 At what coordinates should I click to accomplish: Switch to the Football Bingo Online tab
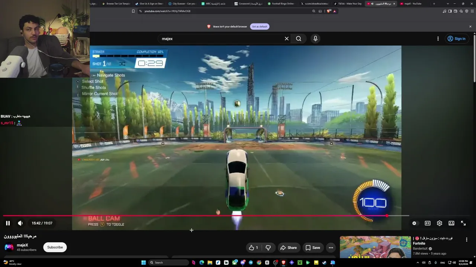[281, 4]
